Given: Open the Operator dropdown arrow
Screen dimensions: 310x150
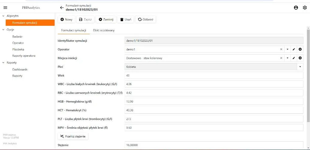Looking at the screenshot, I should [287, 49].
